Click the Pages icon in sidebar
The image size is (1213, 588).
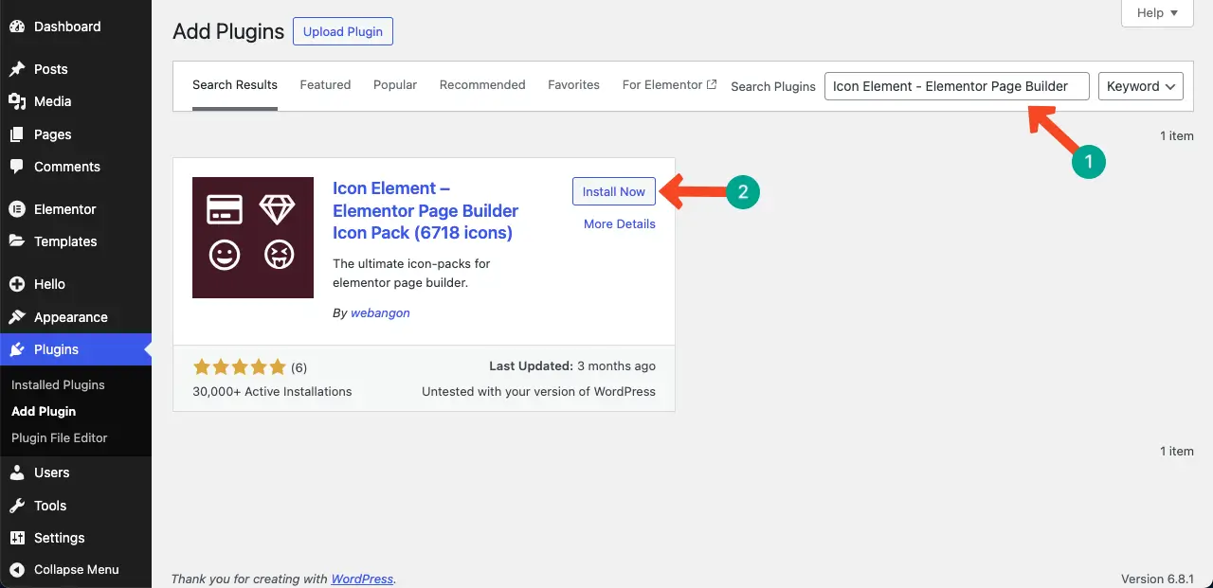click(x=17, y=134)
